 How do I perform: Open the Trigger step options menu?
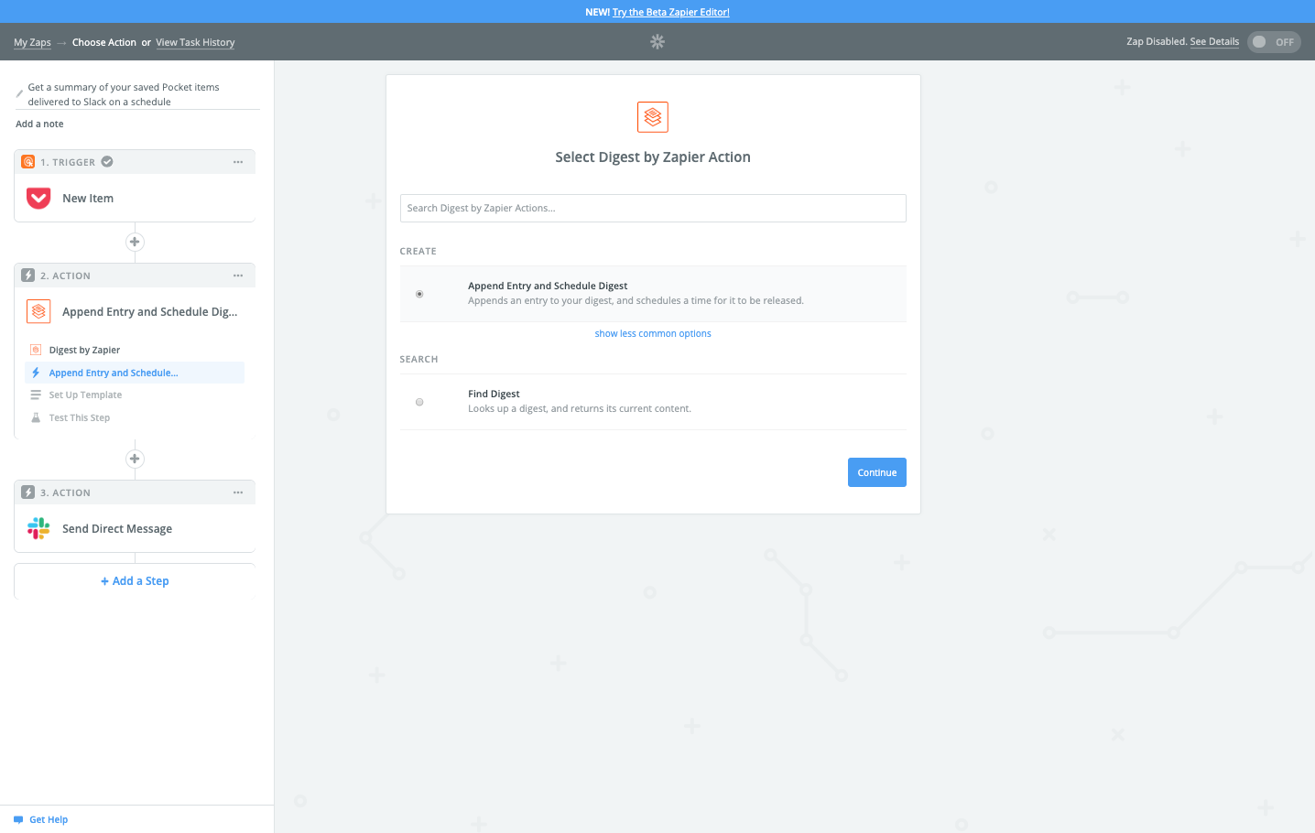click(x=238, y=162)
